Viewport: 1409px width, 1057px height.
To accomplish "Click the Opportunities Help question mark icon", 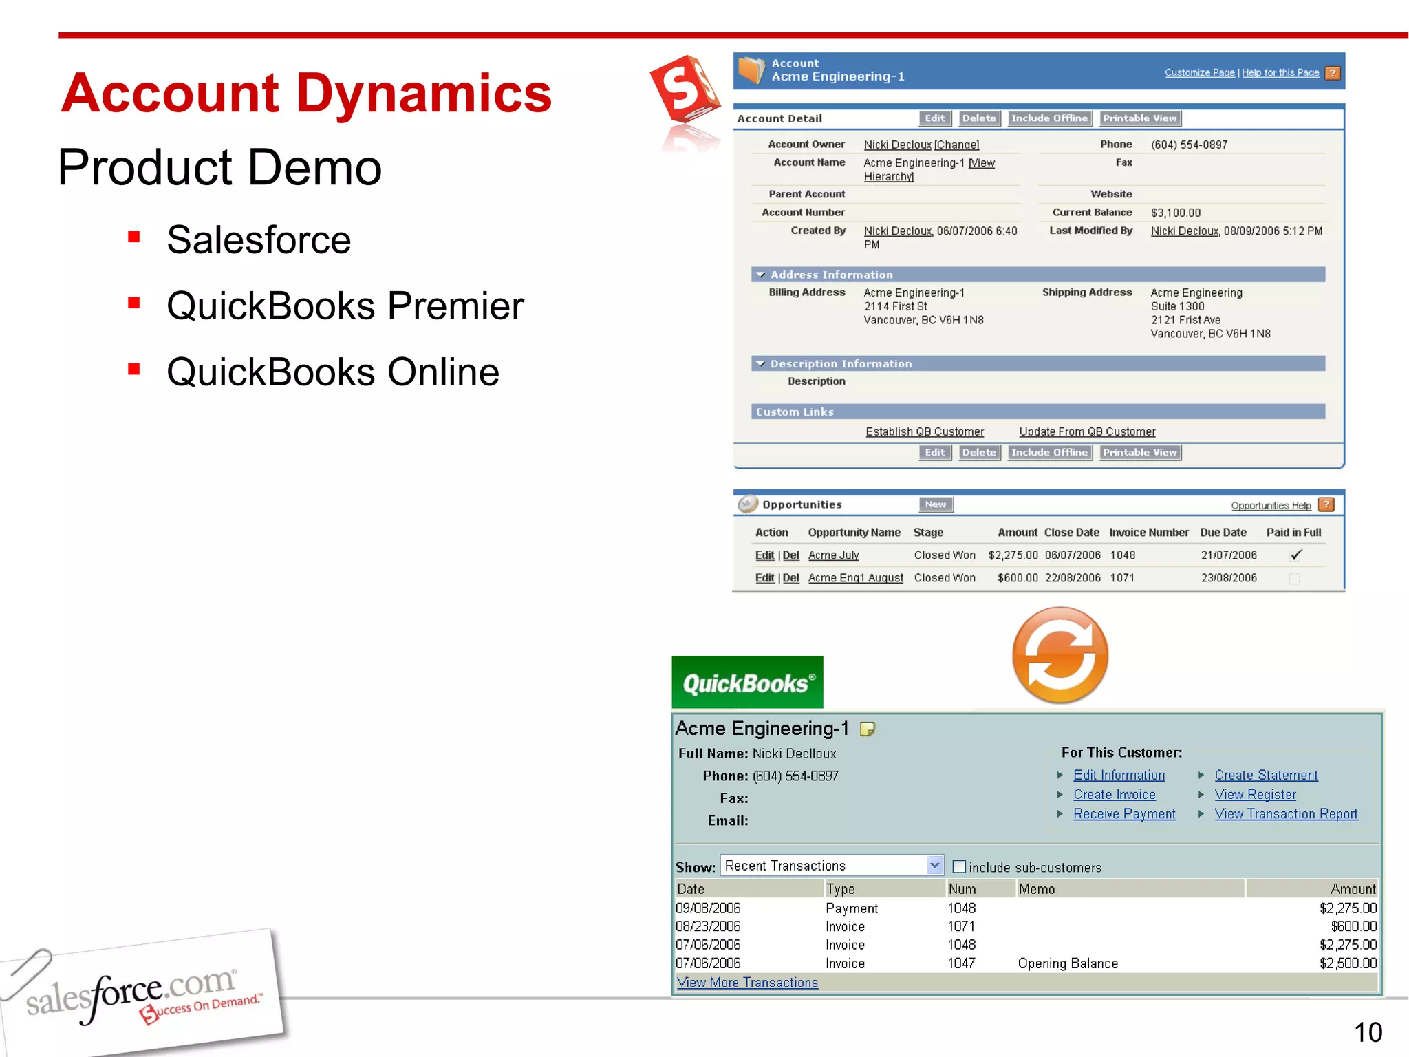I will pos(1326,505).
